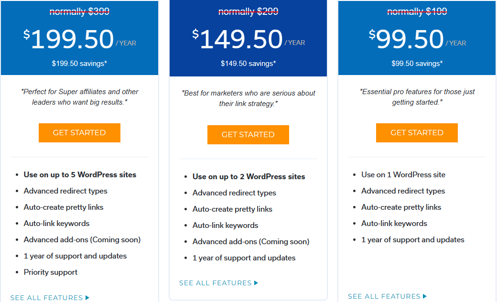Click the strikethrough normally $199 price
This screenshot has height=302, width=497.
click(417, 11)
